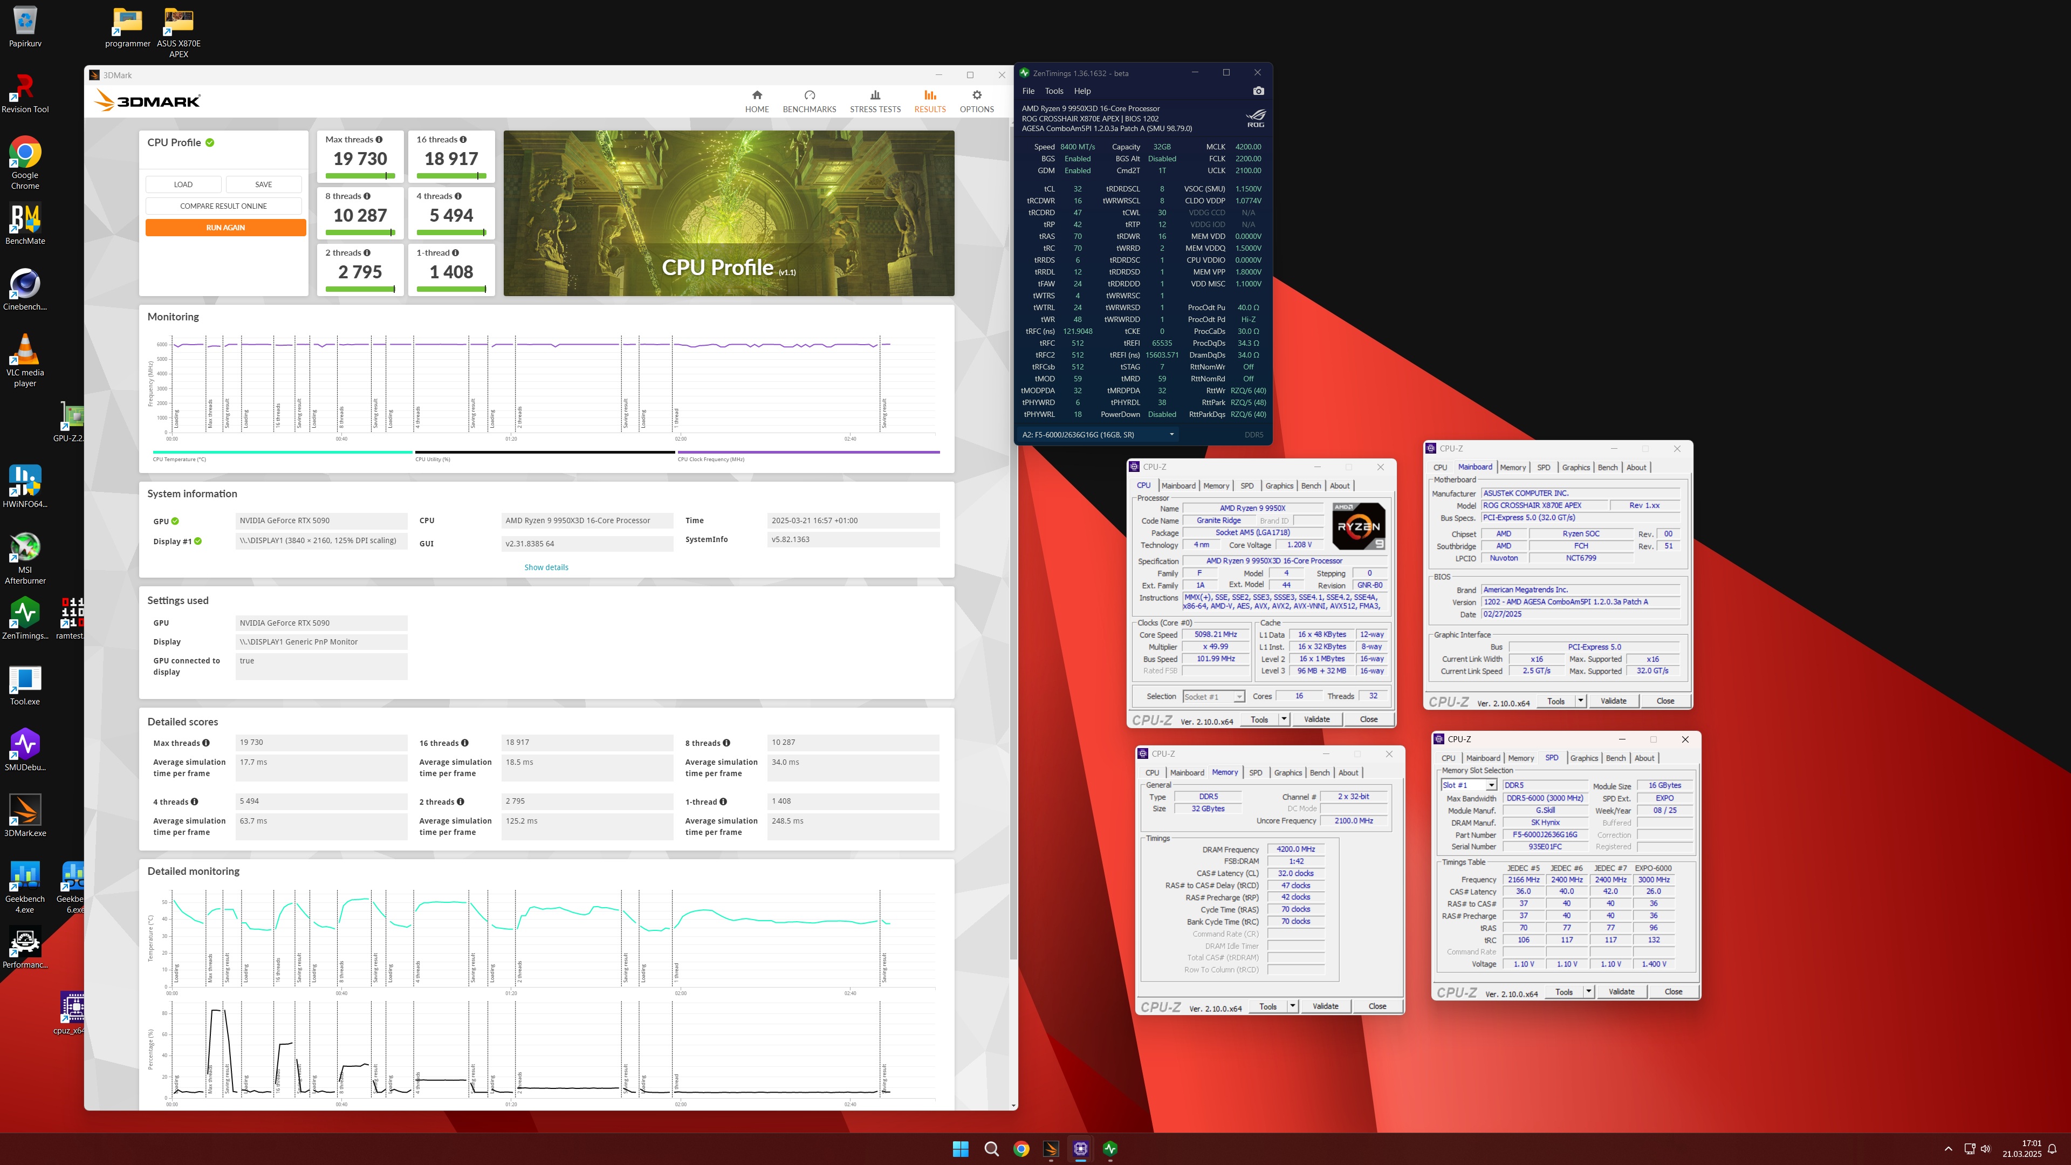Launch HWiNFO64 desktop shortcut
Screen dimensions: 2071x1165
(x=25, y=487)
